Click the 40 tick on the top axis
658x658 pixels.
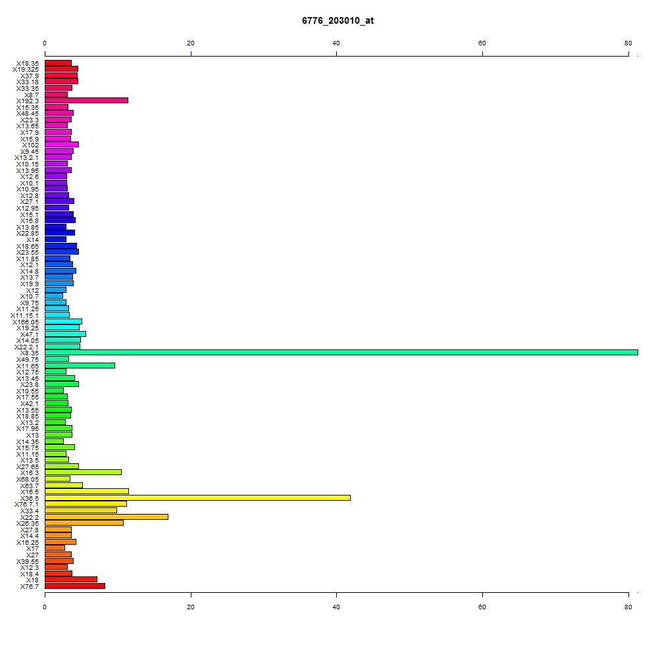click(x=336, y=43)
